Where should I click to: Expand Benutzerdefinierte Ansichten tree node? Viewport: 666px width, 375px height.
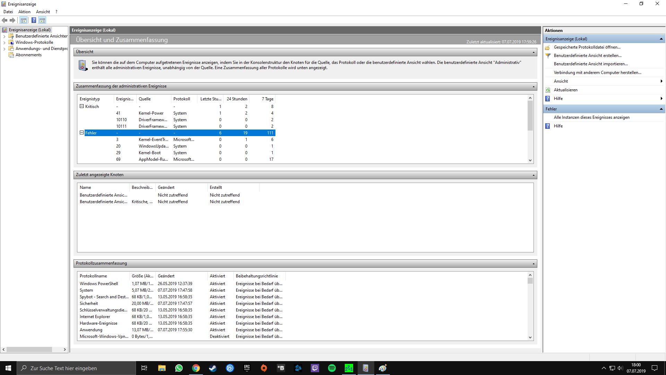[4, 36]
